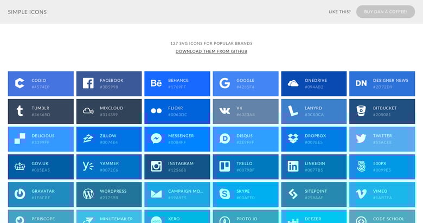Select the Lanyrd L icon

pyautogui.click(x=293, y=111)
